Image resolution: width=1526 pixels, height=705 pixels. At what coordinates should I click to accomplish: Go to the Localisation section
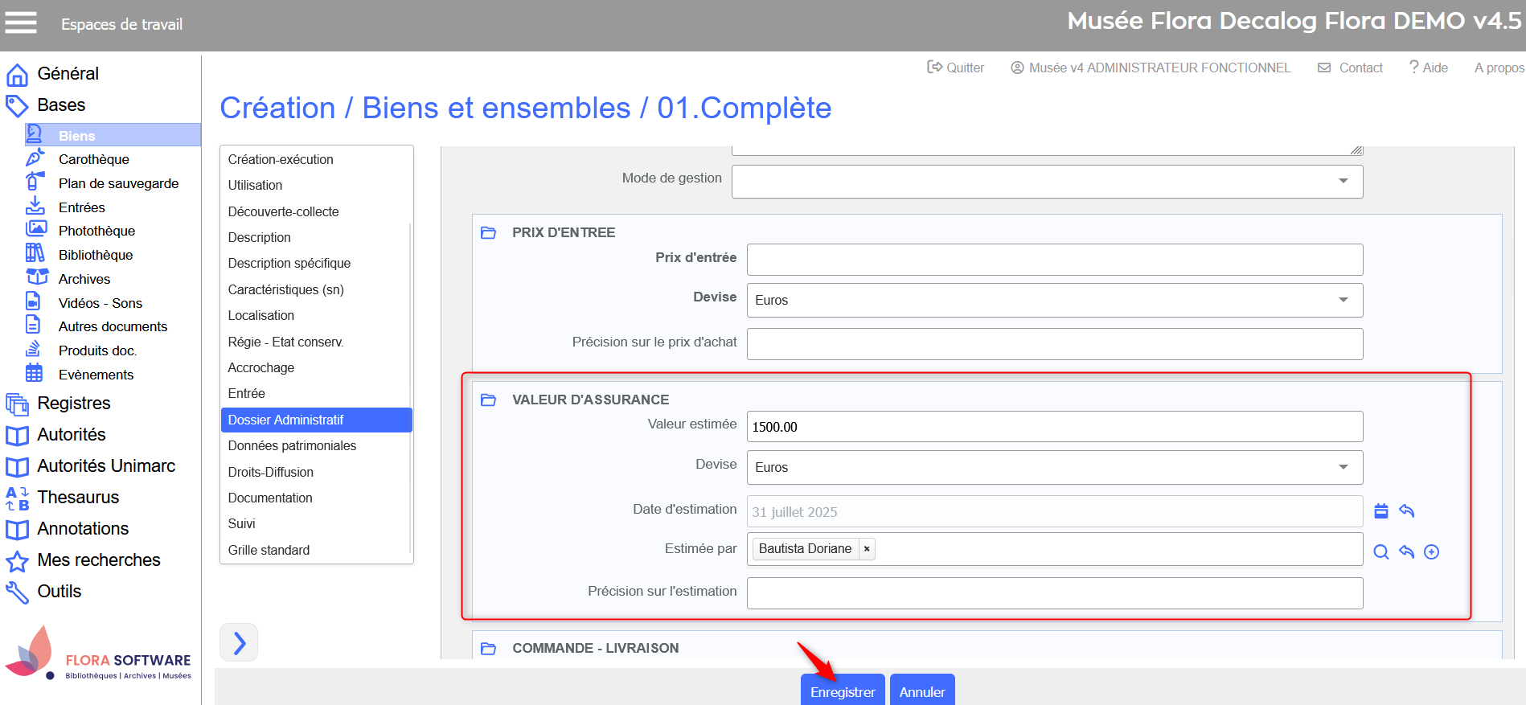click(x=260, y=315)
